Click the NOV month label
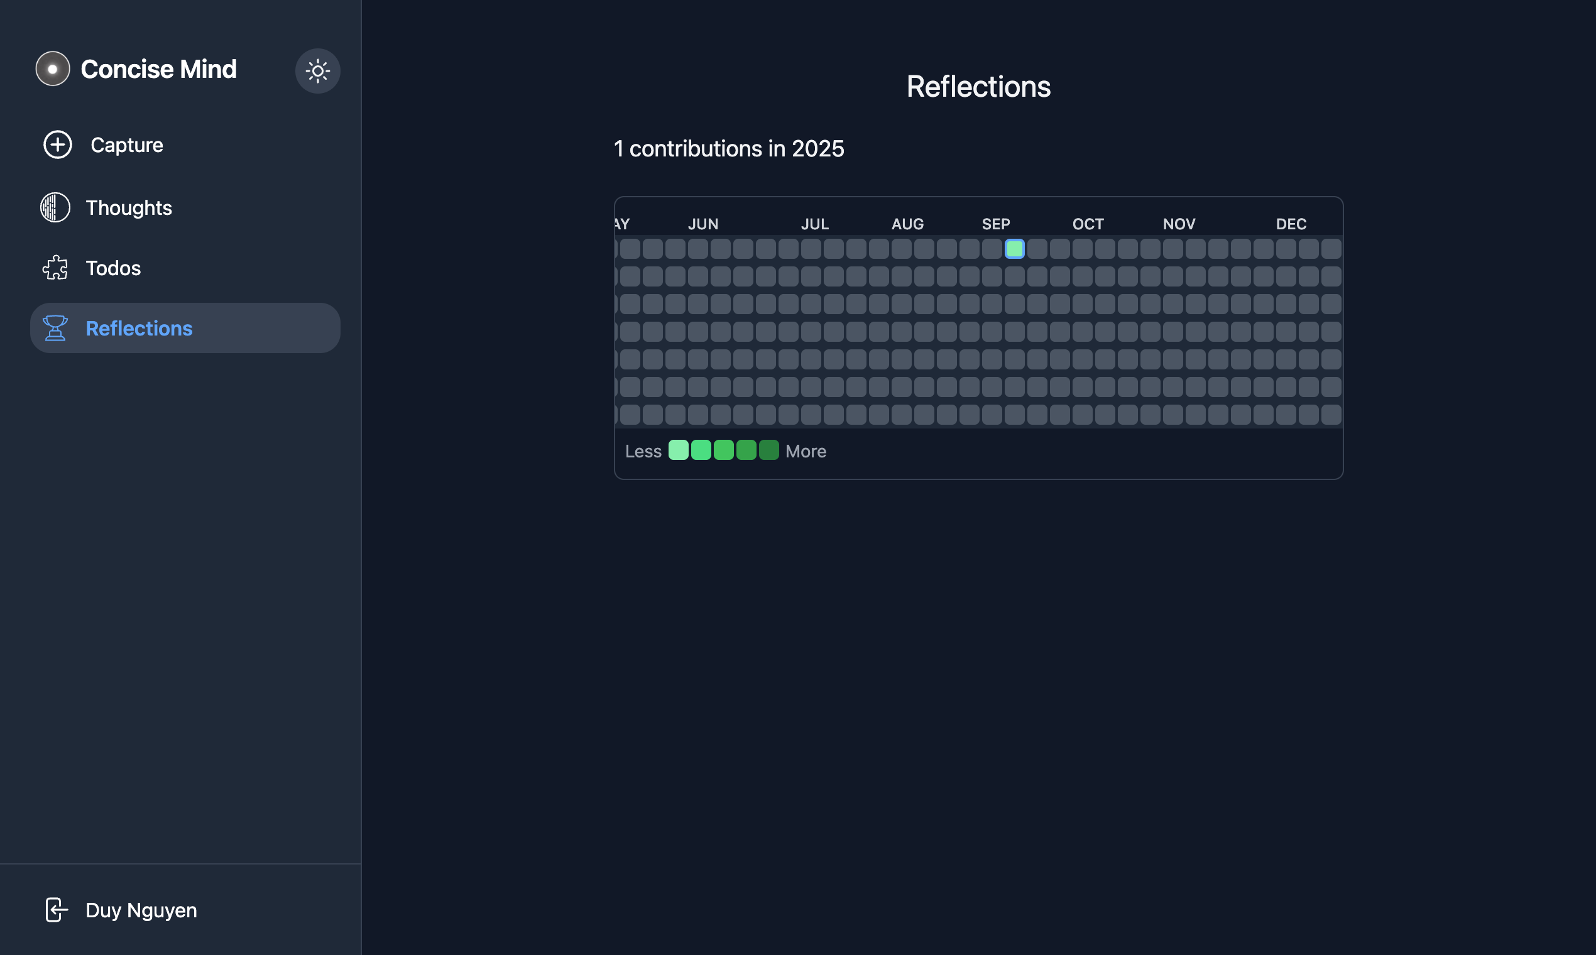1596x955 pixels. pyautogui.click(x=1179, y=224)
